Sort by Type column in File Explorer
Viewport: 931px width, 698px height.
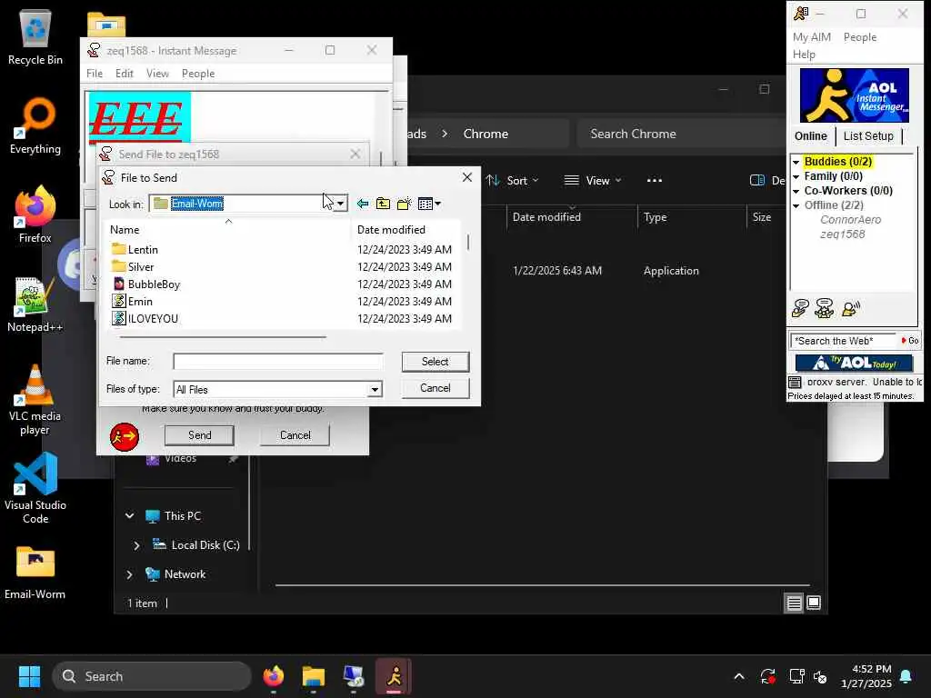coord(655,217)
